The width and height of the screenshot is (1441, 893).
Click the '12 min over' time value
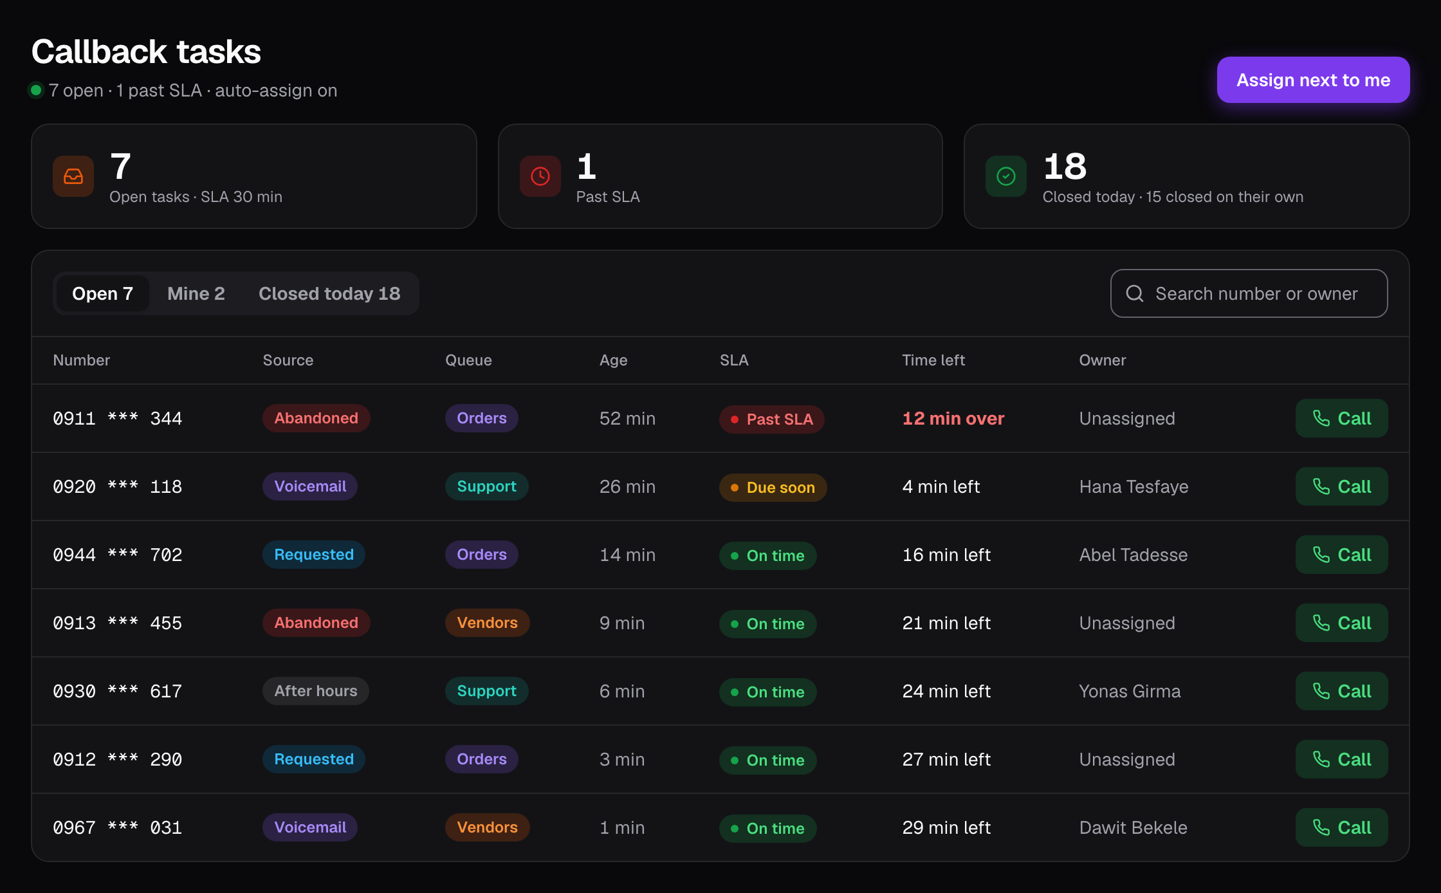click(x=953, y=418)
